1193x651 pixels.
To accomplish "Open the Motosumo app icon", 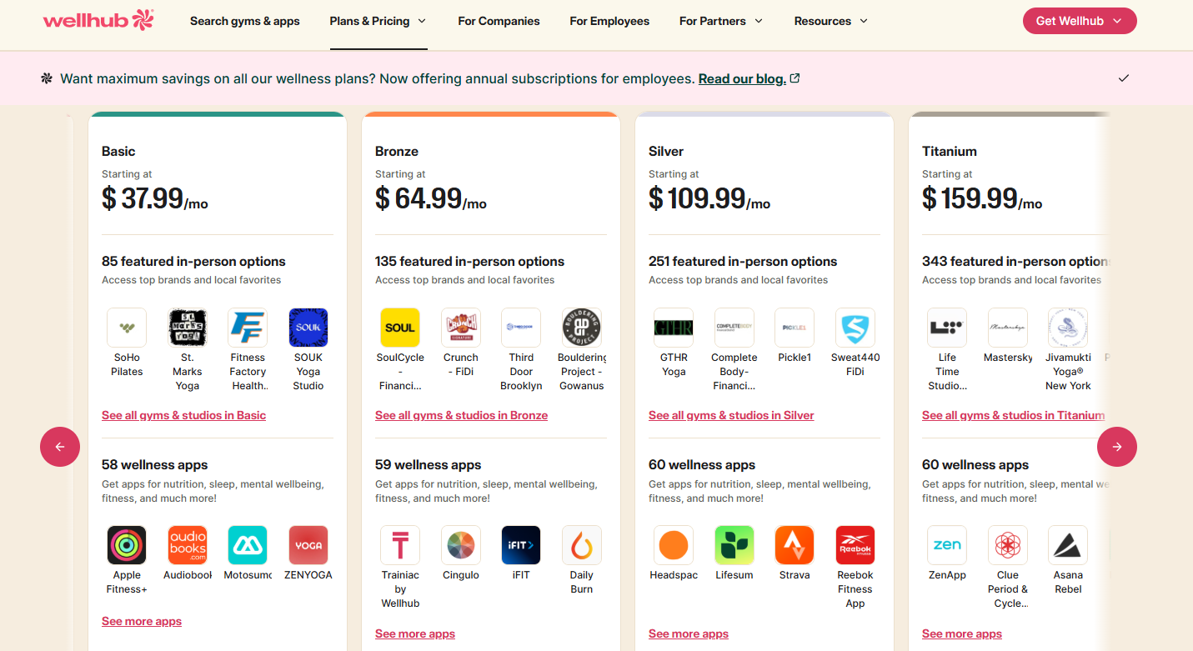I will pos(248,545).
